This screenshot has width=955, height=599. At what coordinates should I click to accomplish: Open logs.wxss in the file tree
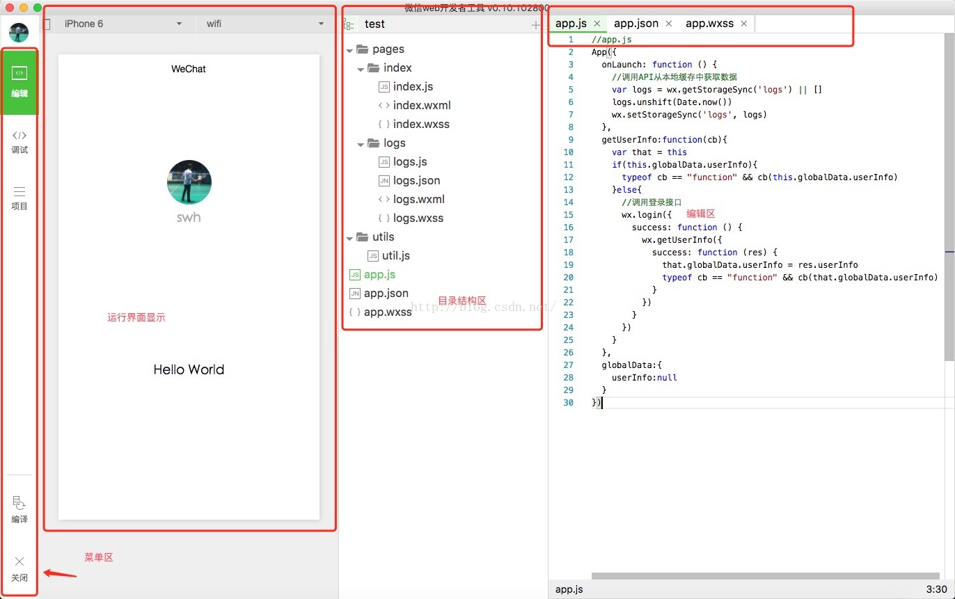click(x=411, y=218)
